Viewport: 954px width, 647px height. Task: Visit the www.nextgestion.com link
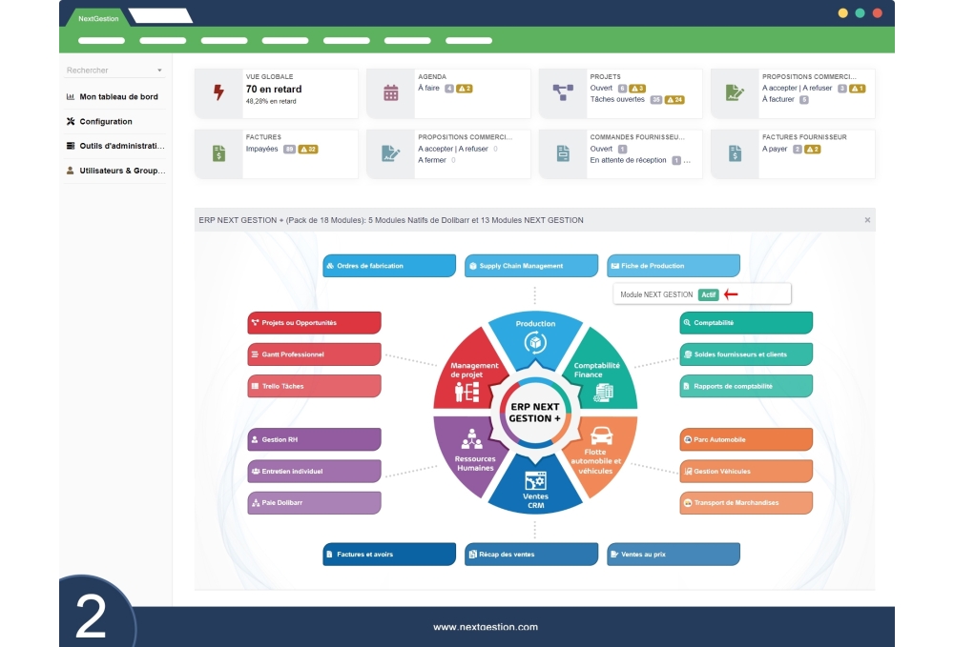point(486,627)
